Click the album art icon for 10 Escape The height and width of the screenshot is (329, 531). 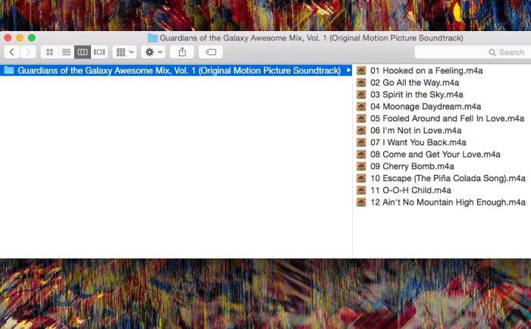[x=361, y=178]
